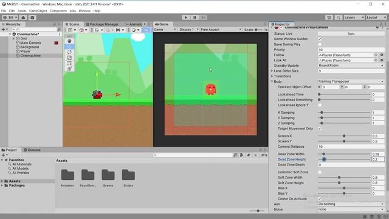Click the Look At object picker circle
Image resolution: width=389 pixels, height=219 pixels.
[376, 60]
